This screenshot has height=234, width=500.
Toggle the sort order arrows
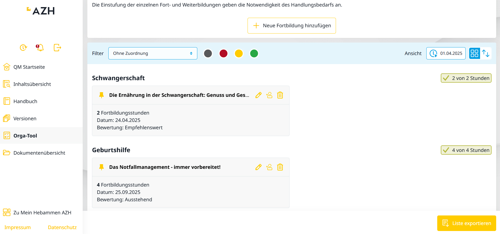coord(486,53)
